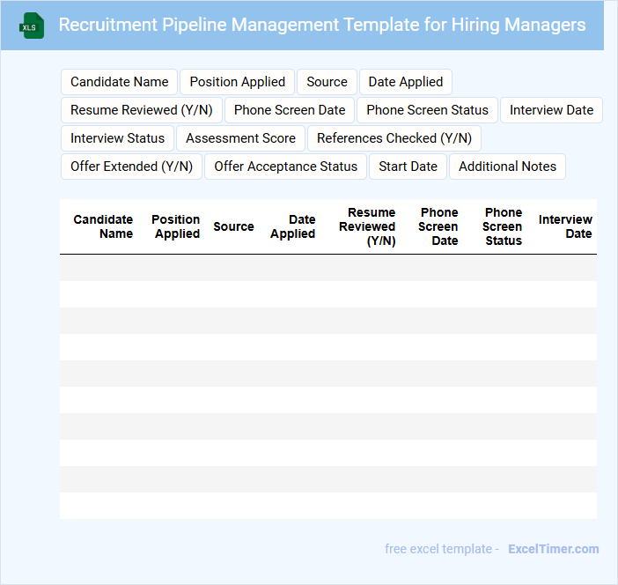Viewport: 618px width, 585px height.
Task: Click the Position Applied tag
Action: (238, 82)
